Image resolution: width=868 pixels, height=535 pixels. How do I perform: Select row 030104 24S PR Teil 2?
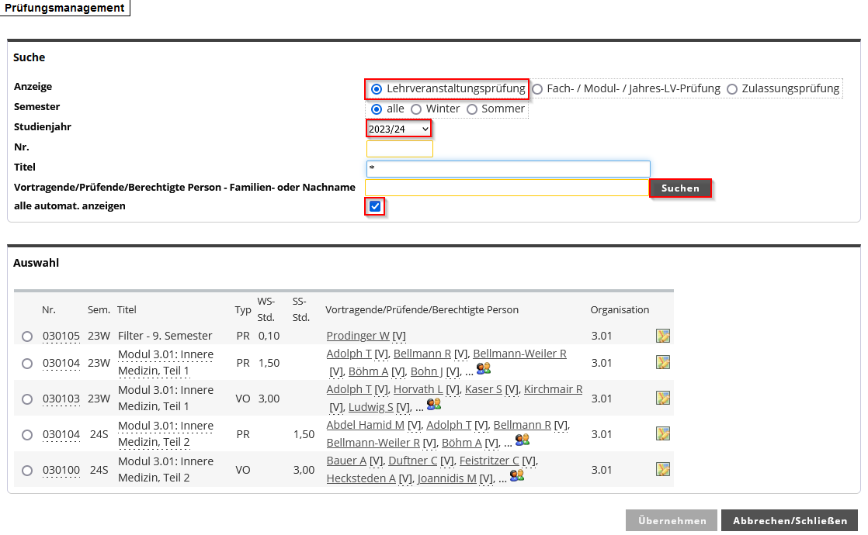pos(27,435)
